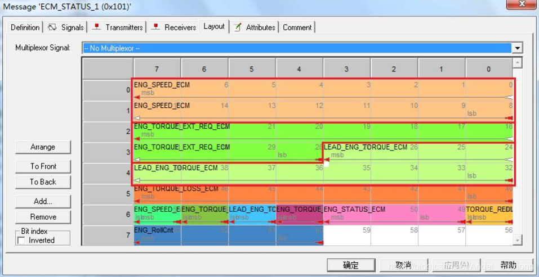This screenshot has width=539, height=277.
Task: Toggle the Inverted bit index checkbox
Action: (x=21, y=240)
